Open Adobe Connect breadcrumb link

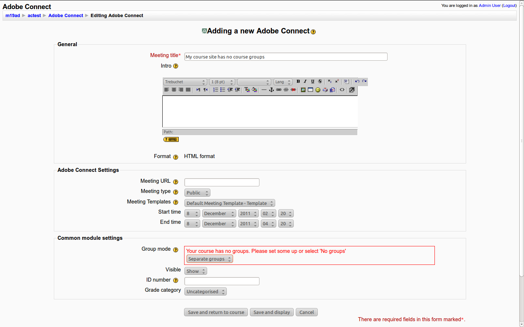[65, 16]
